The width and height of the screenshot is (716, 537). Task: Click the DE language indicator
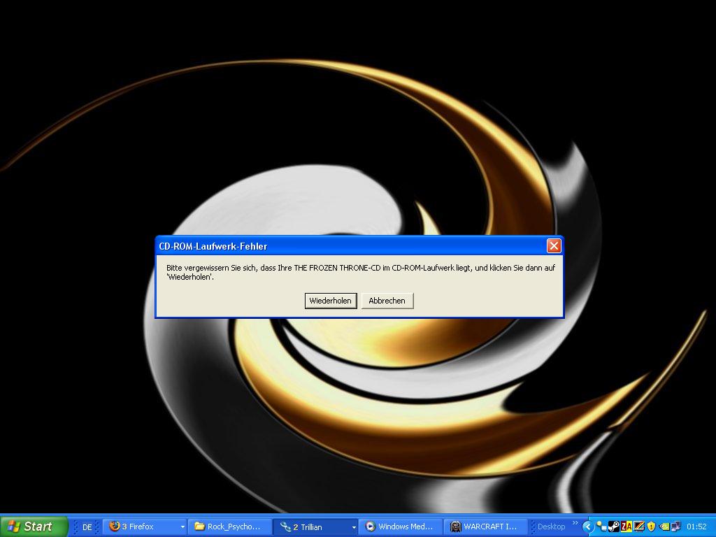87,527
